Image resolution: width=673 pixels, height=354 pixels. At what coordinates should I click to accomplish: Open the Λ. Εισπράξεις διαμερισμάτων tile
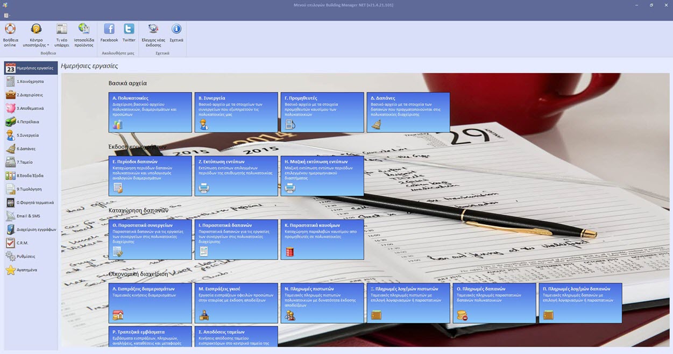pyautogui.click(x=150, y=303)
